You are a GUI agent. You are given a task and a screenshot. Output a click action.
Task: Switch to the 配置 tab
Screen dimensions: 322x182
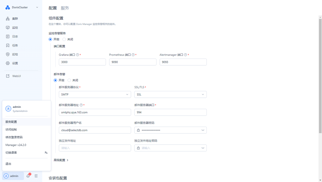click(53, 8)
